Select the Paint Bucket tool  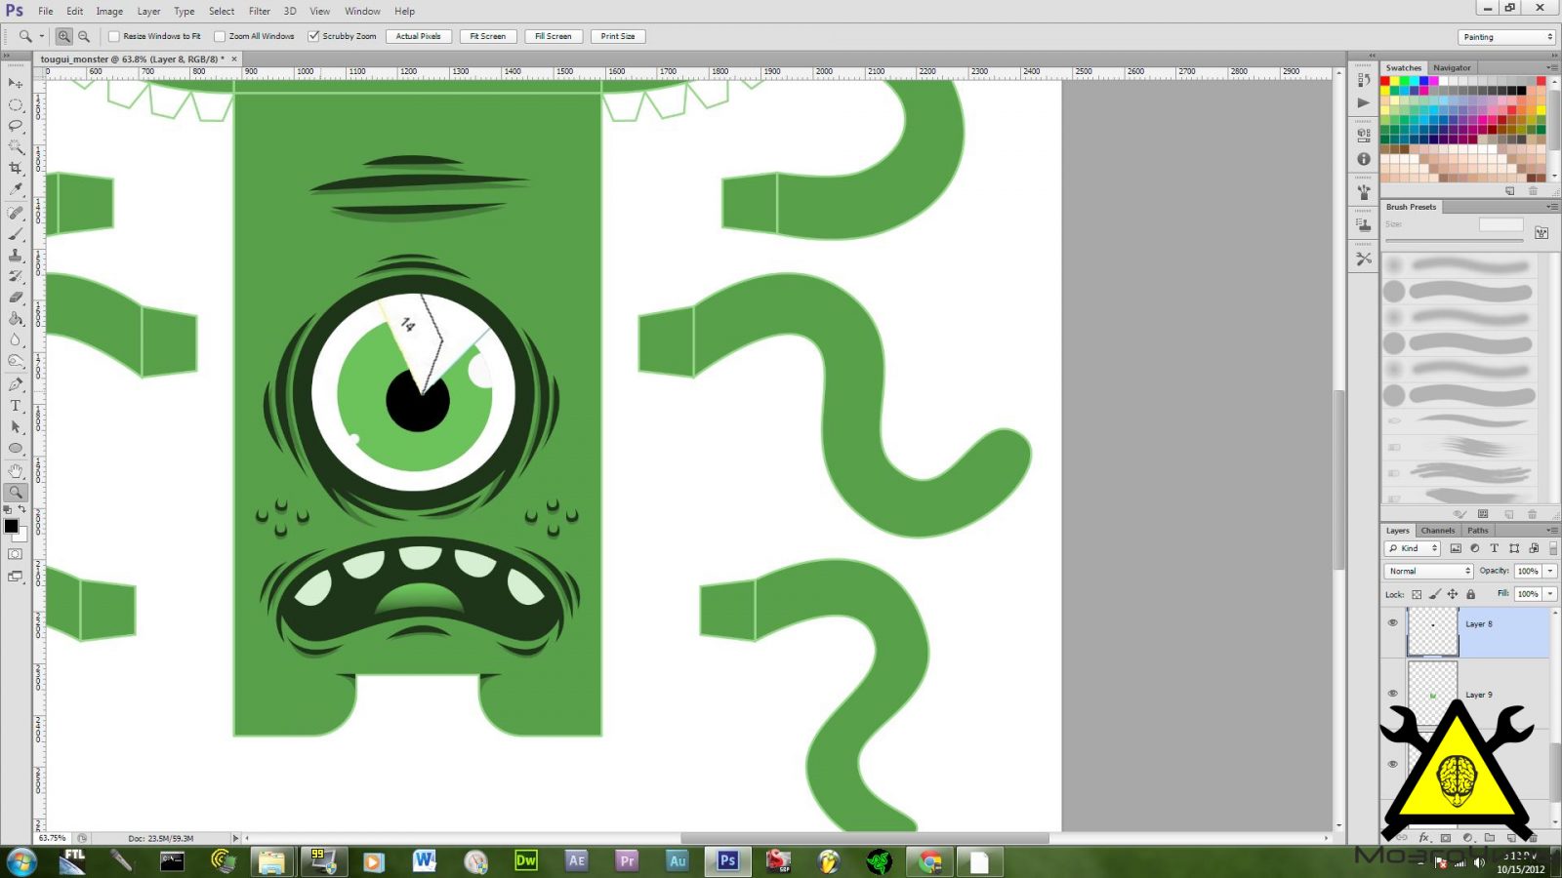[x=15, y=319]
